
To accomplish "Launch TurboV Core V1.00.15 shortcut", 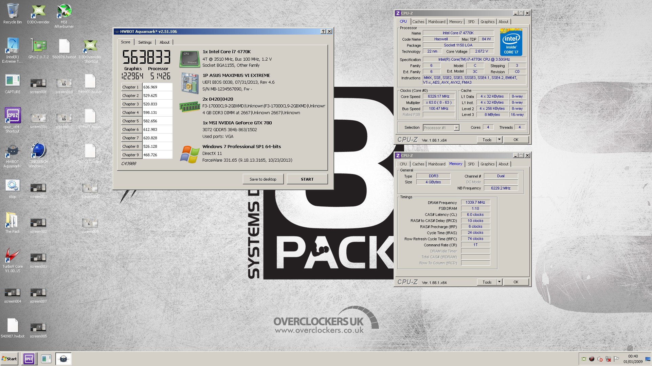I will [x=13, y=260].
